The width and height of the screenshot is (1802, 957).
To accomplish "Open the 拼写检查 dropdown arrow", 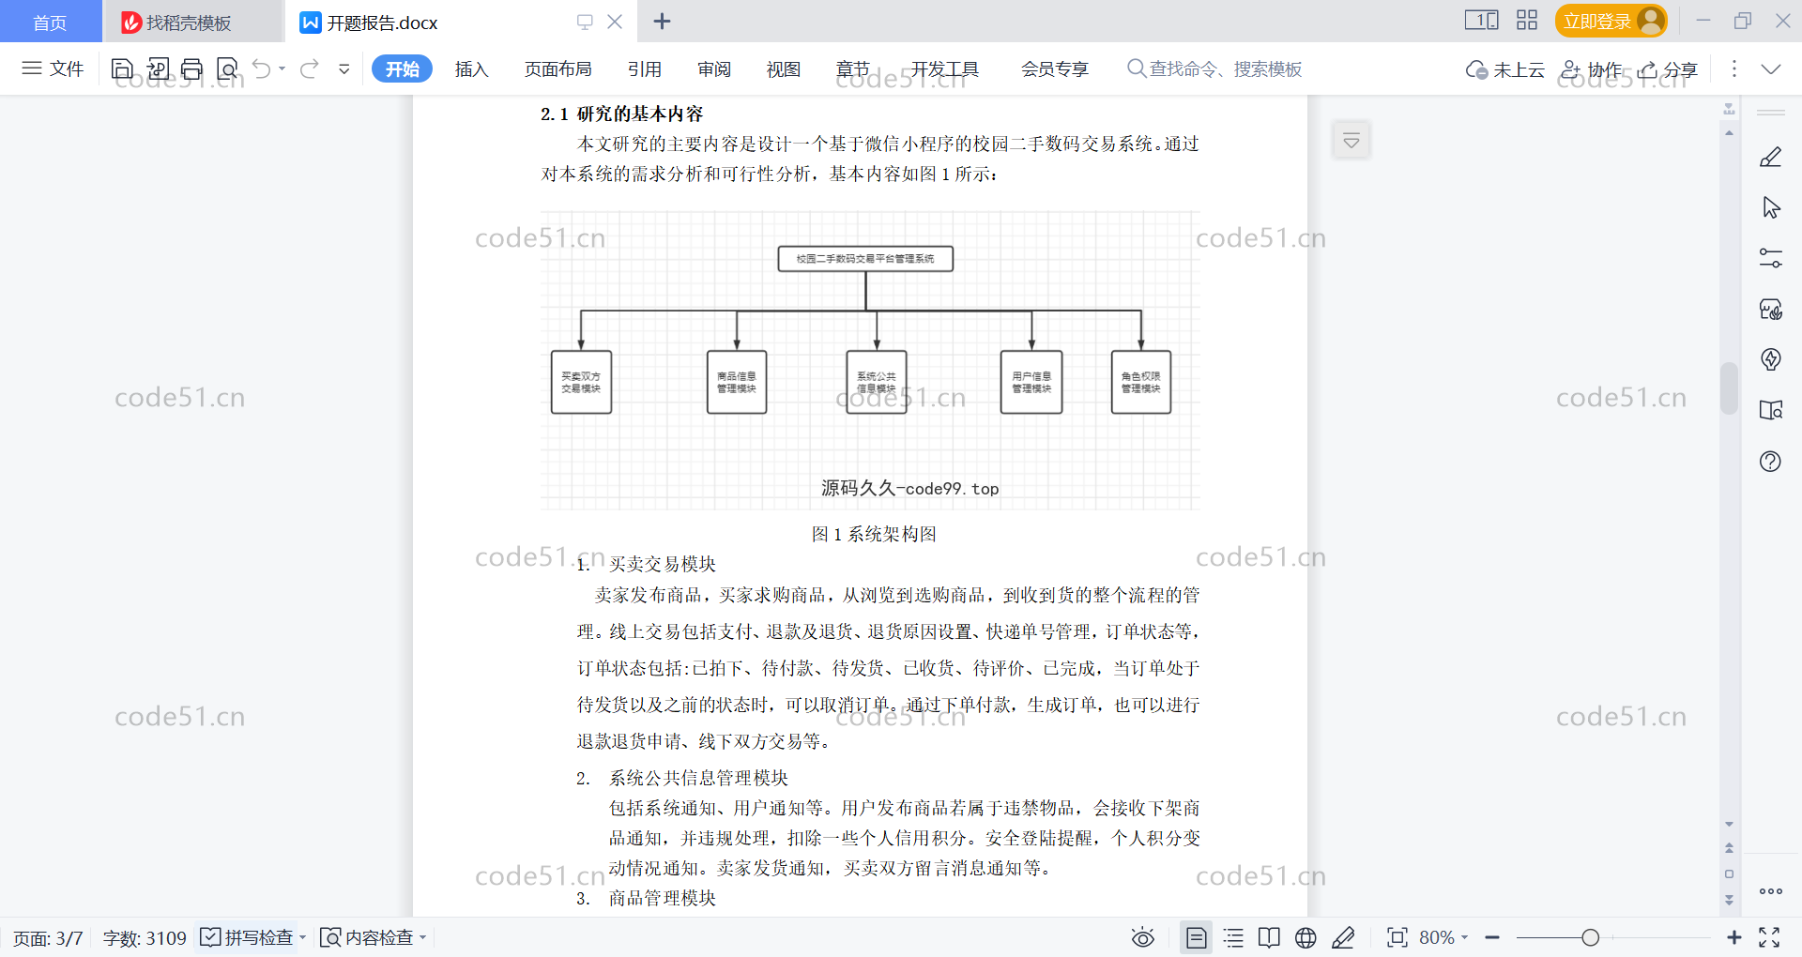I will click(x=302, y=937).
